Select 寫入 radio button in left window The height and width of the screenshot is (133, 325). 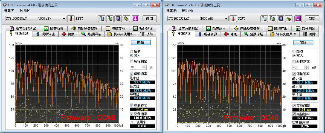[131, 55]
